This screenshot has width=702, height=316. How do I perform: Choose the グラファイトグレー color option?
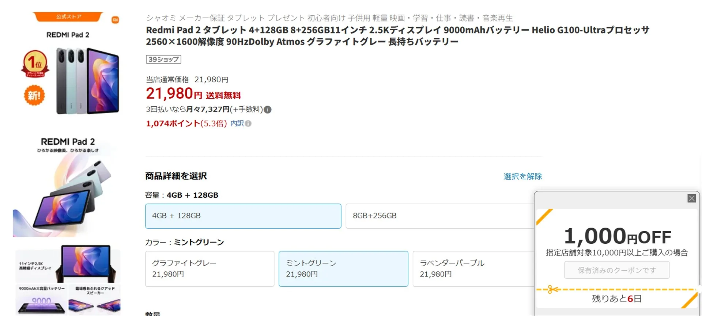pos(210,269)
